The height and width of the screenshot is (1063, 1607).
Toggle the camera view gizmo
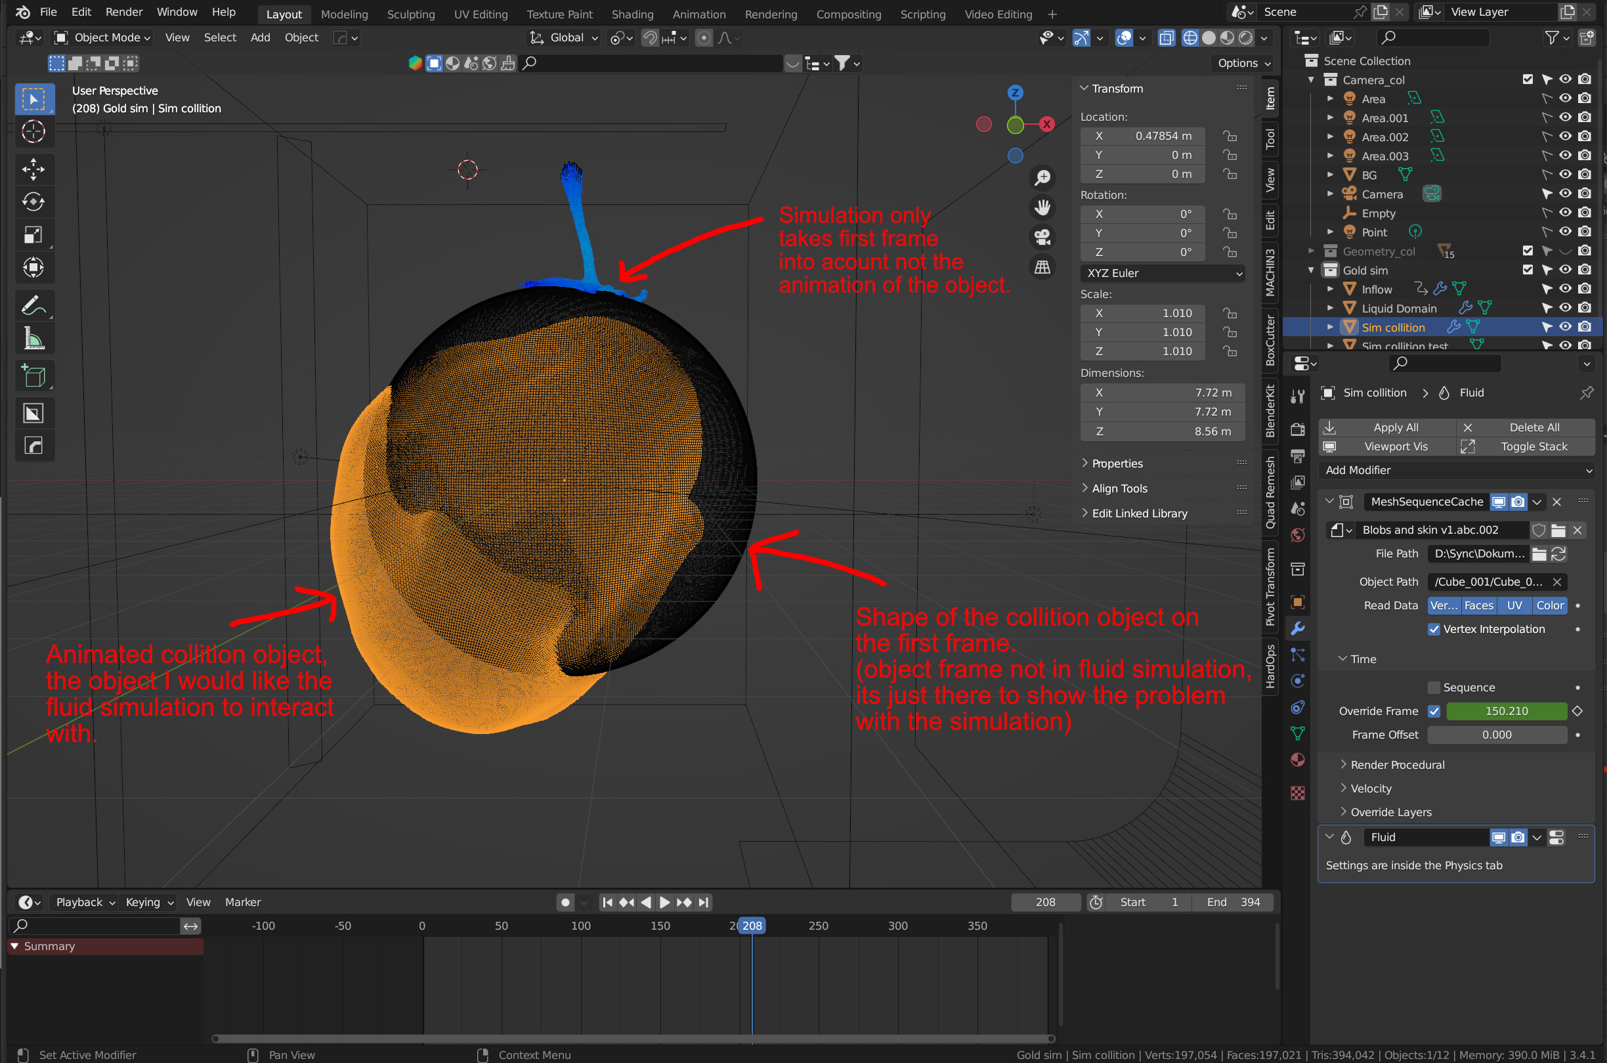tap(1042, 237)
